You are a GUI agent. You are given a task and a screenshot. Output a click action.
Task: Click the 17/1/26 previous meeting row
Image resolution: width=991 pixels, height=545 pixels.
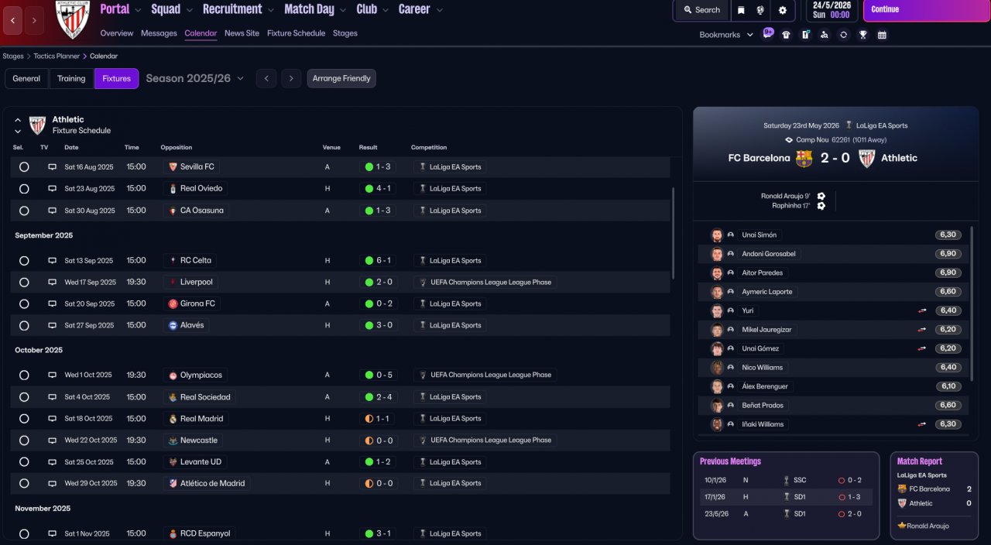[x=785, y=497]
